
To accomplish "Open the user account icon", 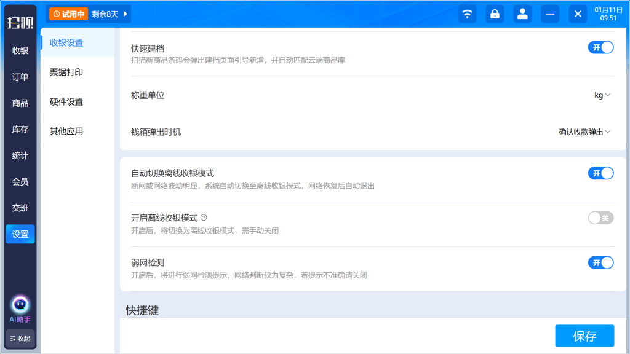I will pos(522,14).
